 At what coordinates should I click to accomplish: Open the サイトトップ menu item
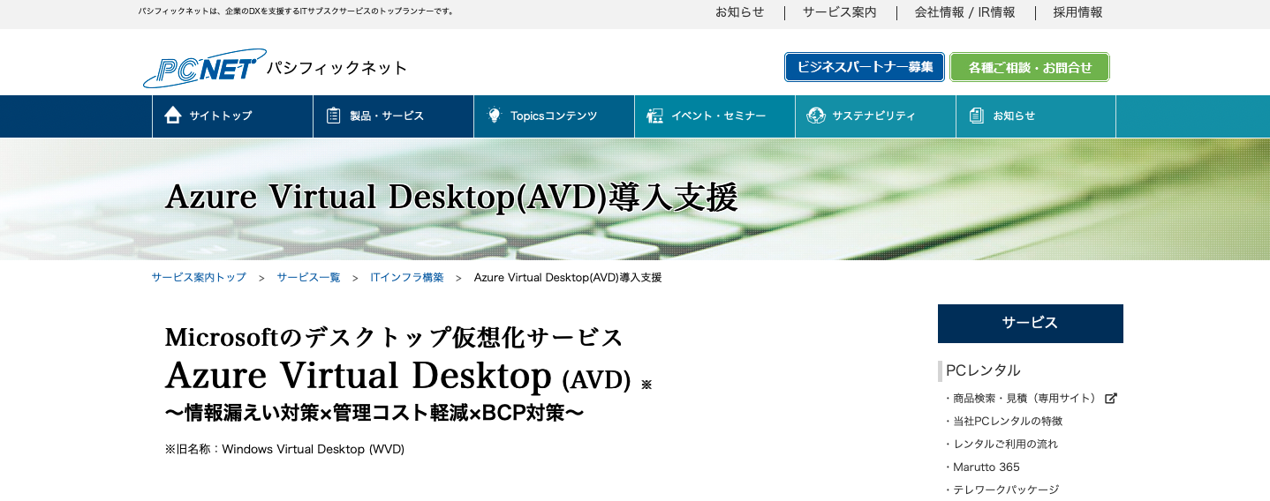pos(232,116)
